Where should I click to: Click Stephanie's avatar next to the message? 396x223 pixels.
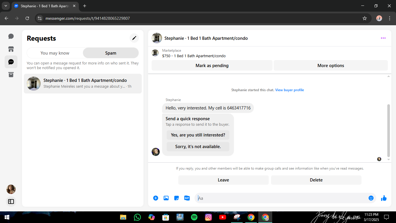156,152
